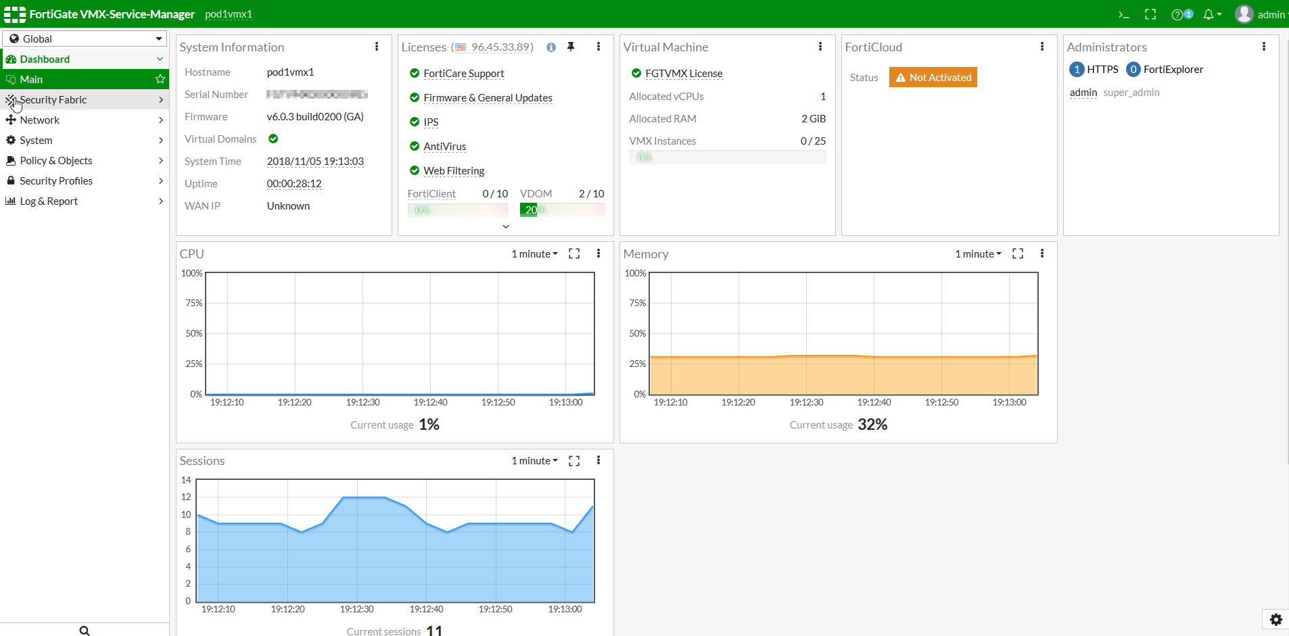Screen dimensions: 1289x636
Task: Click the pin icon in Licenses widget
Action: point(571,47)
